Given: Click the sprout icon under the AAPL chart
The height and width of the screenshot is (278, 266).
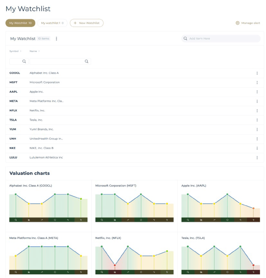Looking at the screenshot, I should point(253,220).
